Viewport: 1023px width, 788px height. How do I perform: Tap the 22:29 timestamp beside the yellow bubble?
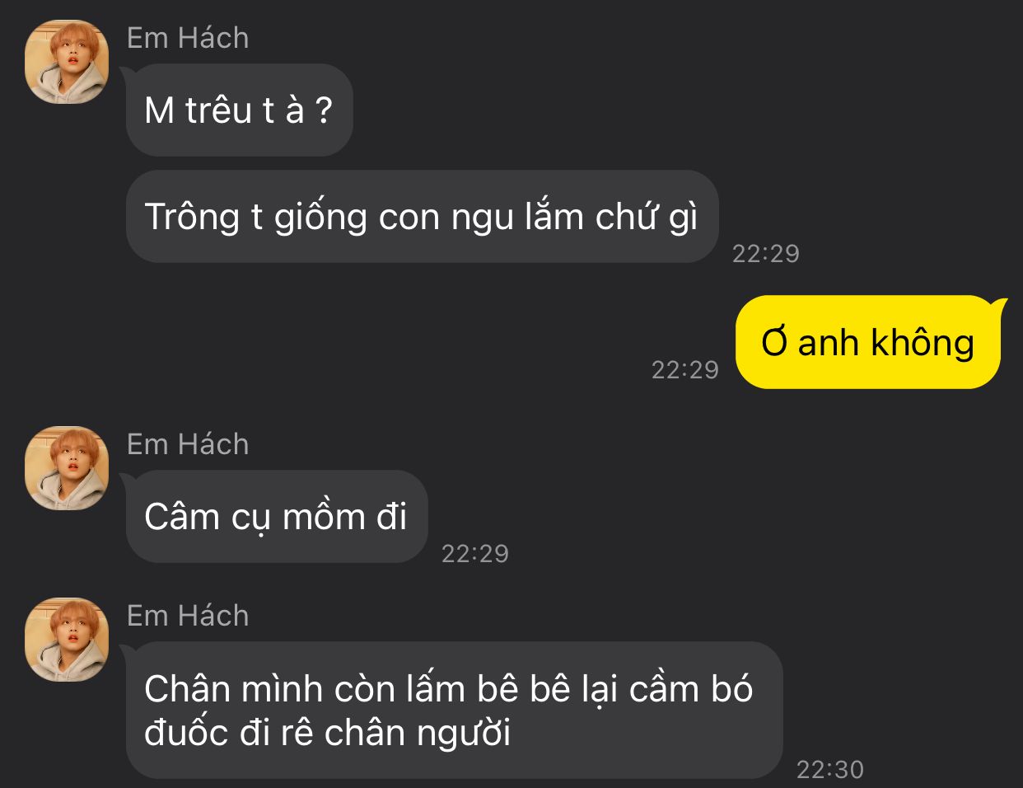click(x=685, y=369)
